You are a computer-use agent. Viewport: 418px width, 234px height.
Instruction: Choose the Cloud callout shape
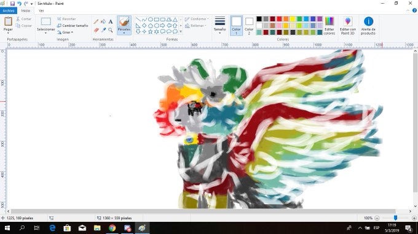[x=175, y=32]
